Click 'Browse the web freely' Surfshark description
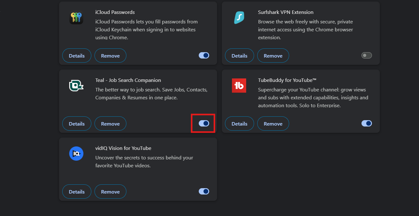The image size is (419, 216). click(306, 29)
